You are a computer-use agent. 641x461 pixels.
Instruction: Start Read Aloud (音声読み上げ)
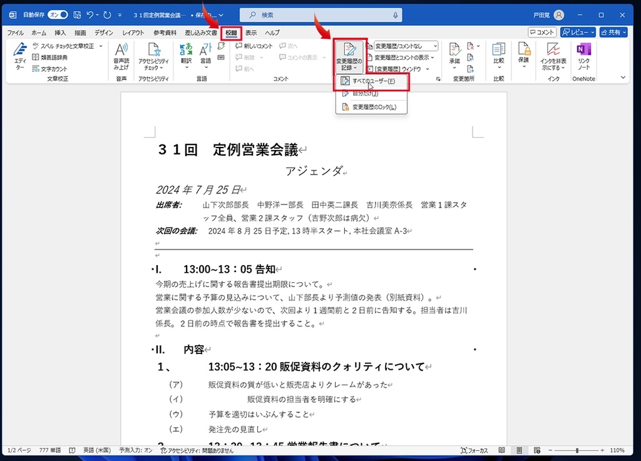[121, 56]
